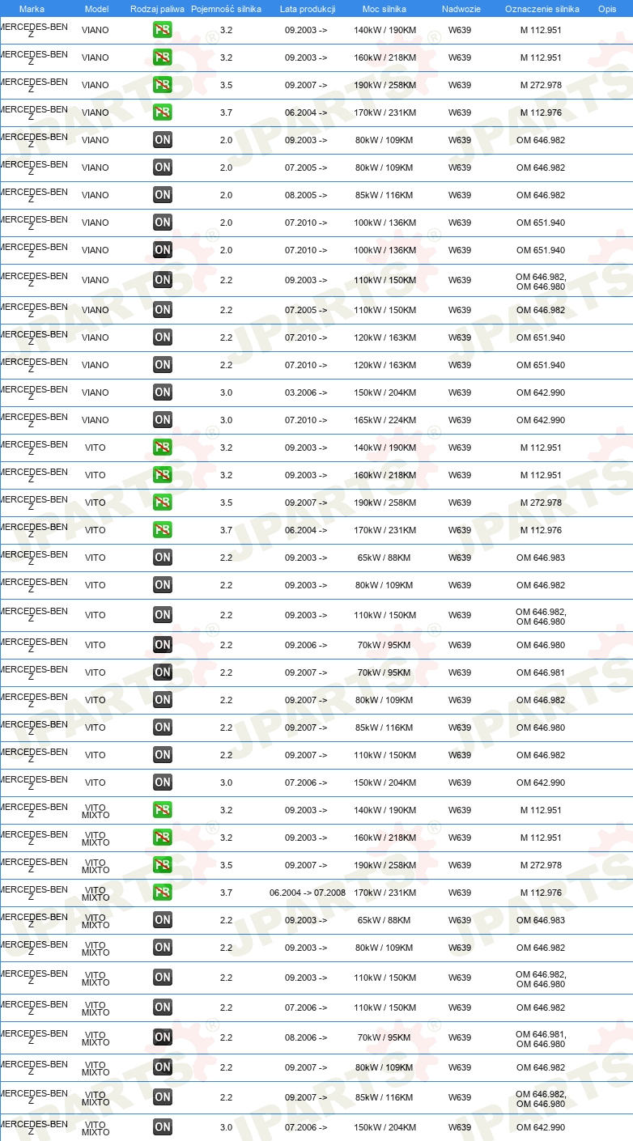The width and height of the screenshot is (633, 1141).
Task: Click the PB icon for VITO MIXTO 3.2 140kW/190KM
Action: pos(162,810)
